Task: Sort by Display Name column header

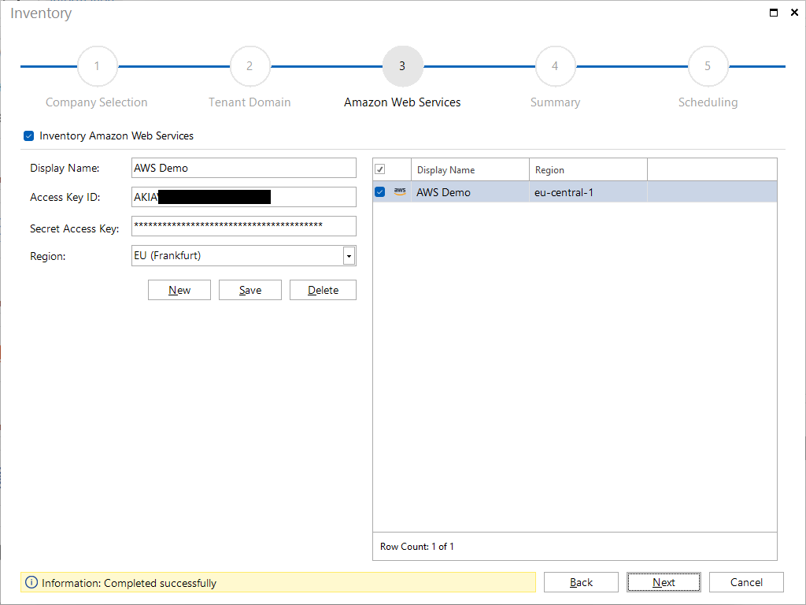Action: tap(470, 170)
